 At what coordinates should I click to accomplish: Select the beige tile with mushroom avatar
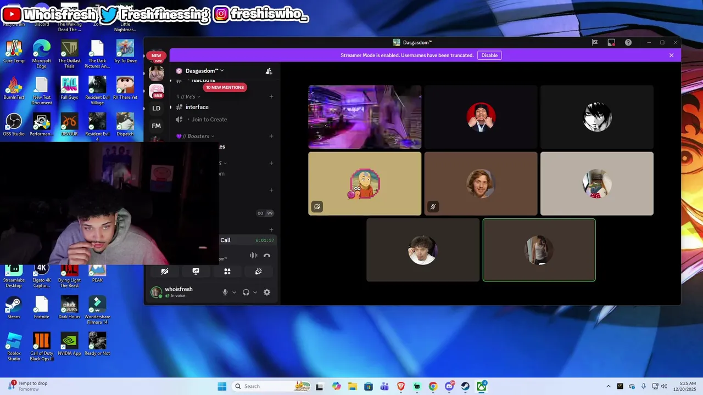click(x=597, y=184)
